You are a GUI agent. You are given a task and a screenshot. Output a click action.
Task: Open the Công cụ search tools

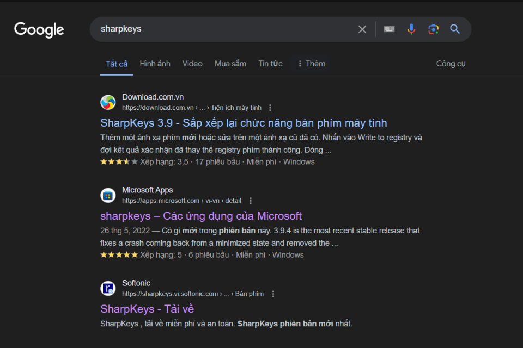pos(451,64)
